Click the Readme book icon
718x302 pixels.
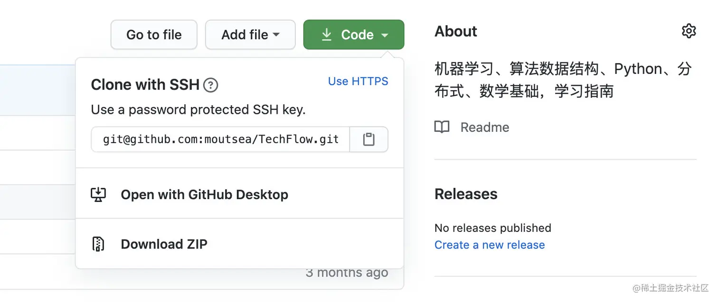(442, 127)
